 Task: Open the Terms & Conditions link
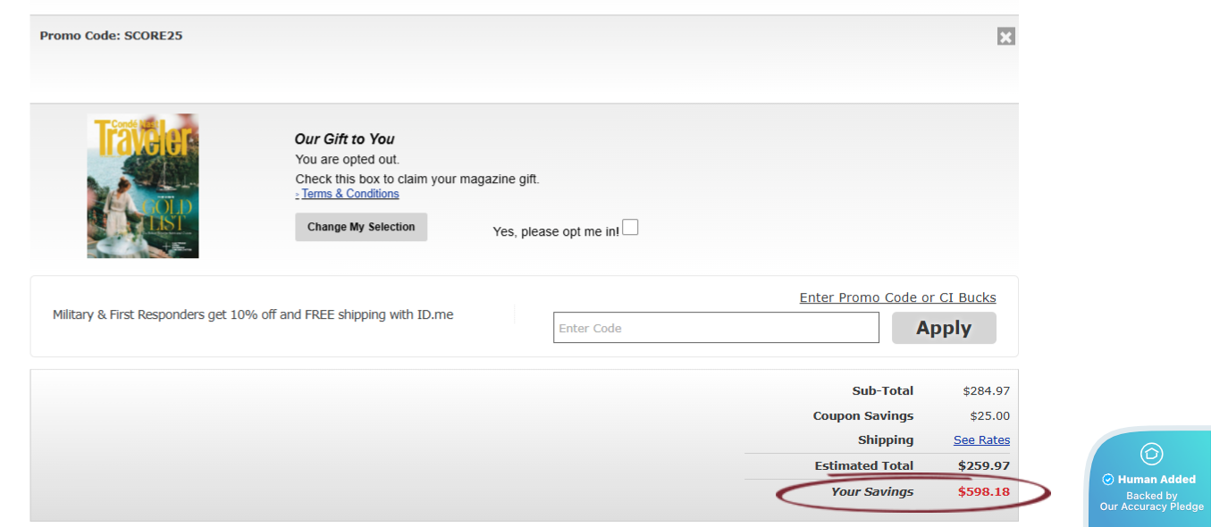(350, 194)
